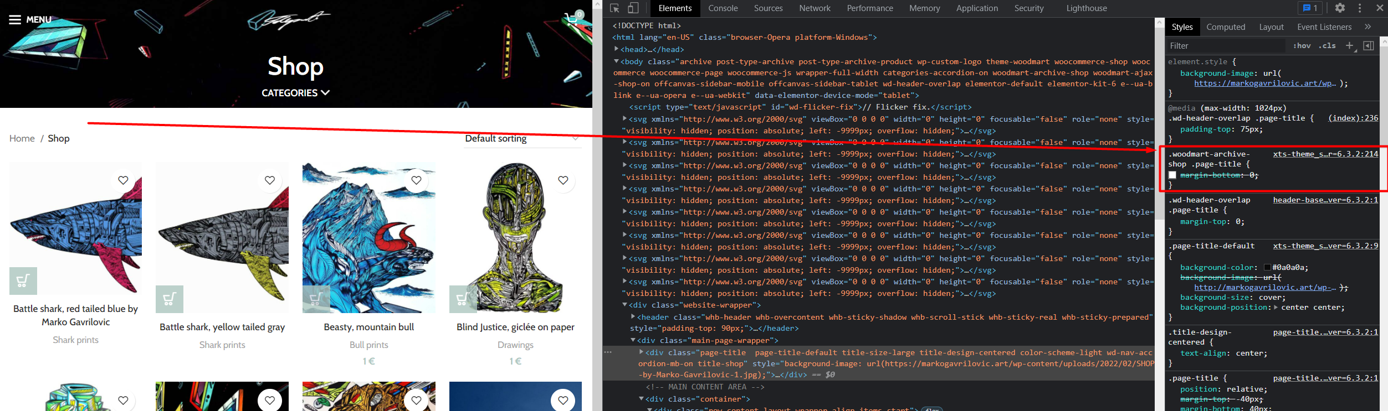This screenshot has width=1388, height=411.
Task: Expand the selected page-title div node
Action: pyautogui.click(x=641, y=352)
